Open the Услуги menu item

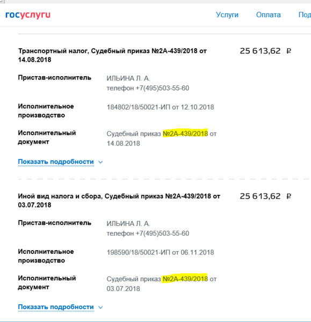pyautogui.click(x=227, y=15)
